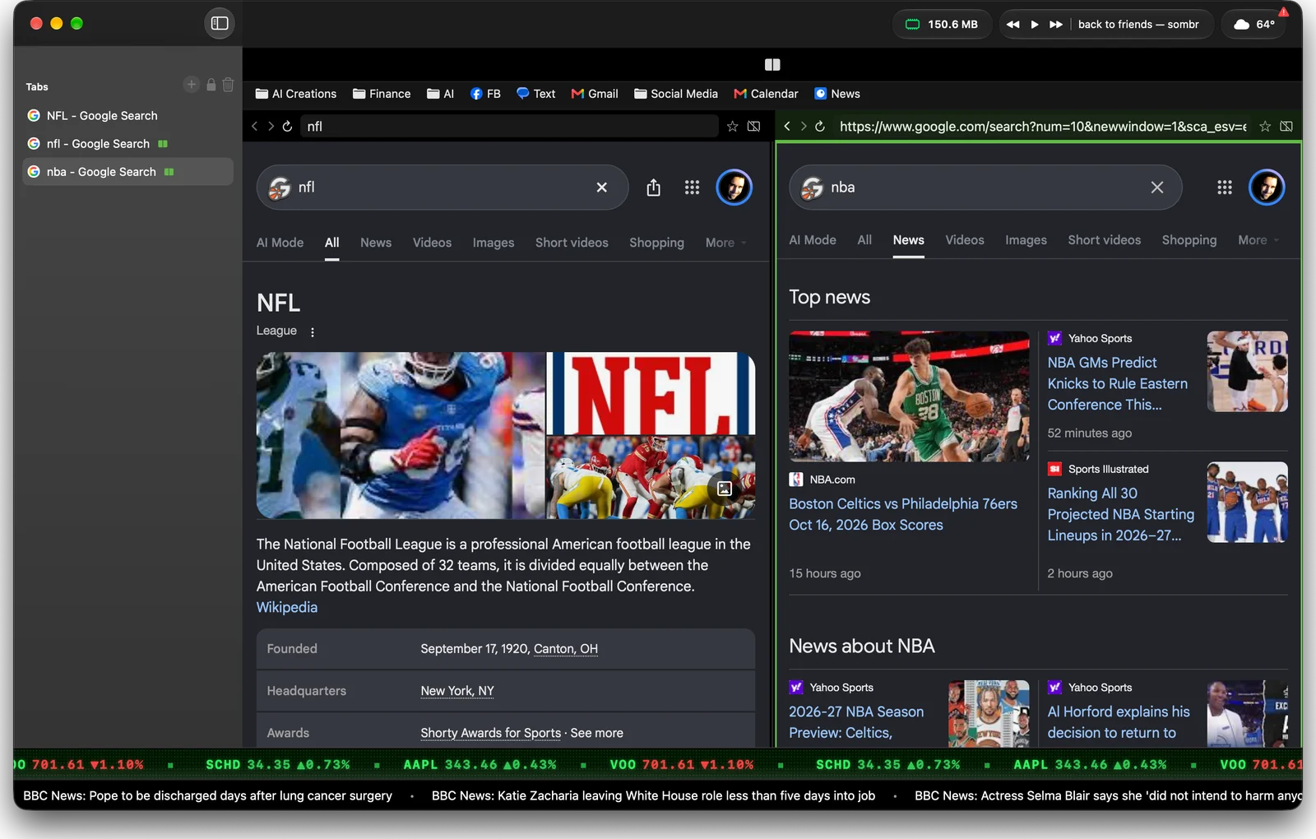The height and width of the screenshot is (839, 1316).
Task: Click the pane icon next to the nfl star
Action: [x=753, y=126]
